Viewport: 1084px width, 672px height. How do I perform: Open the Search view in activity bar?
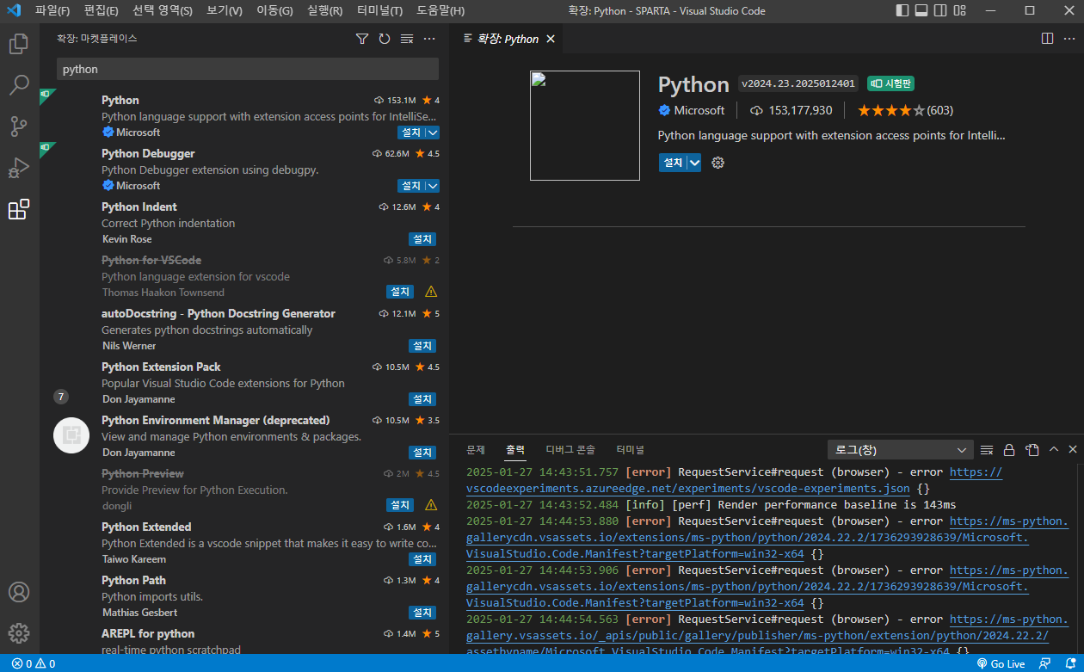[x=19, y=84]
